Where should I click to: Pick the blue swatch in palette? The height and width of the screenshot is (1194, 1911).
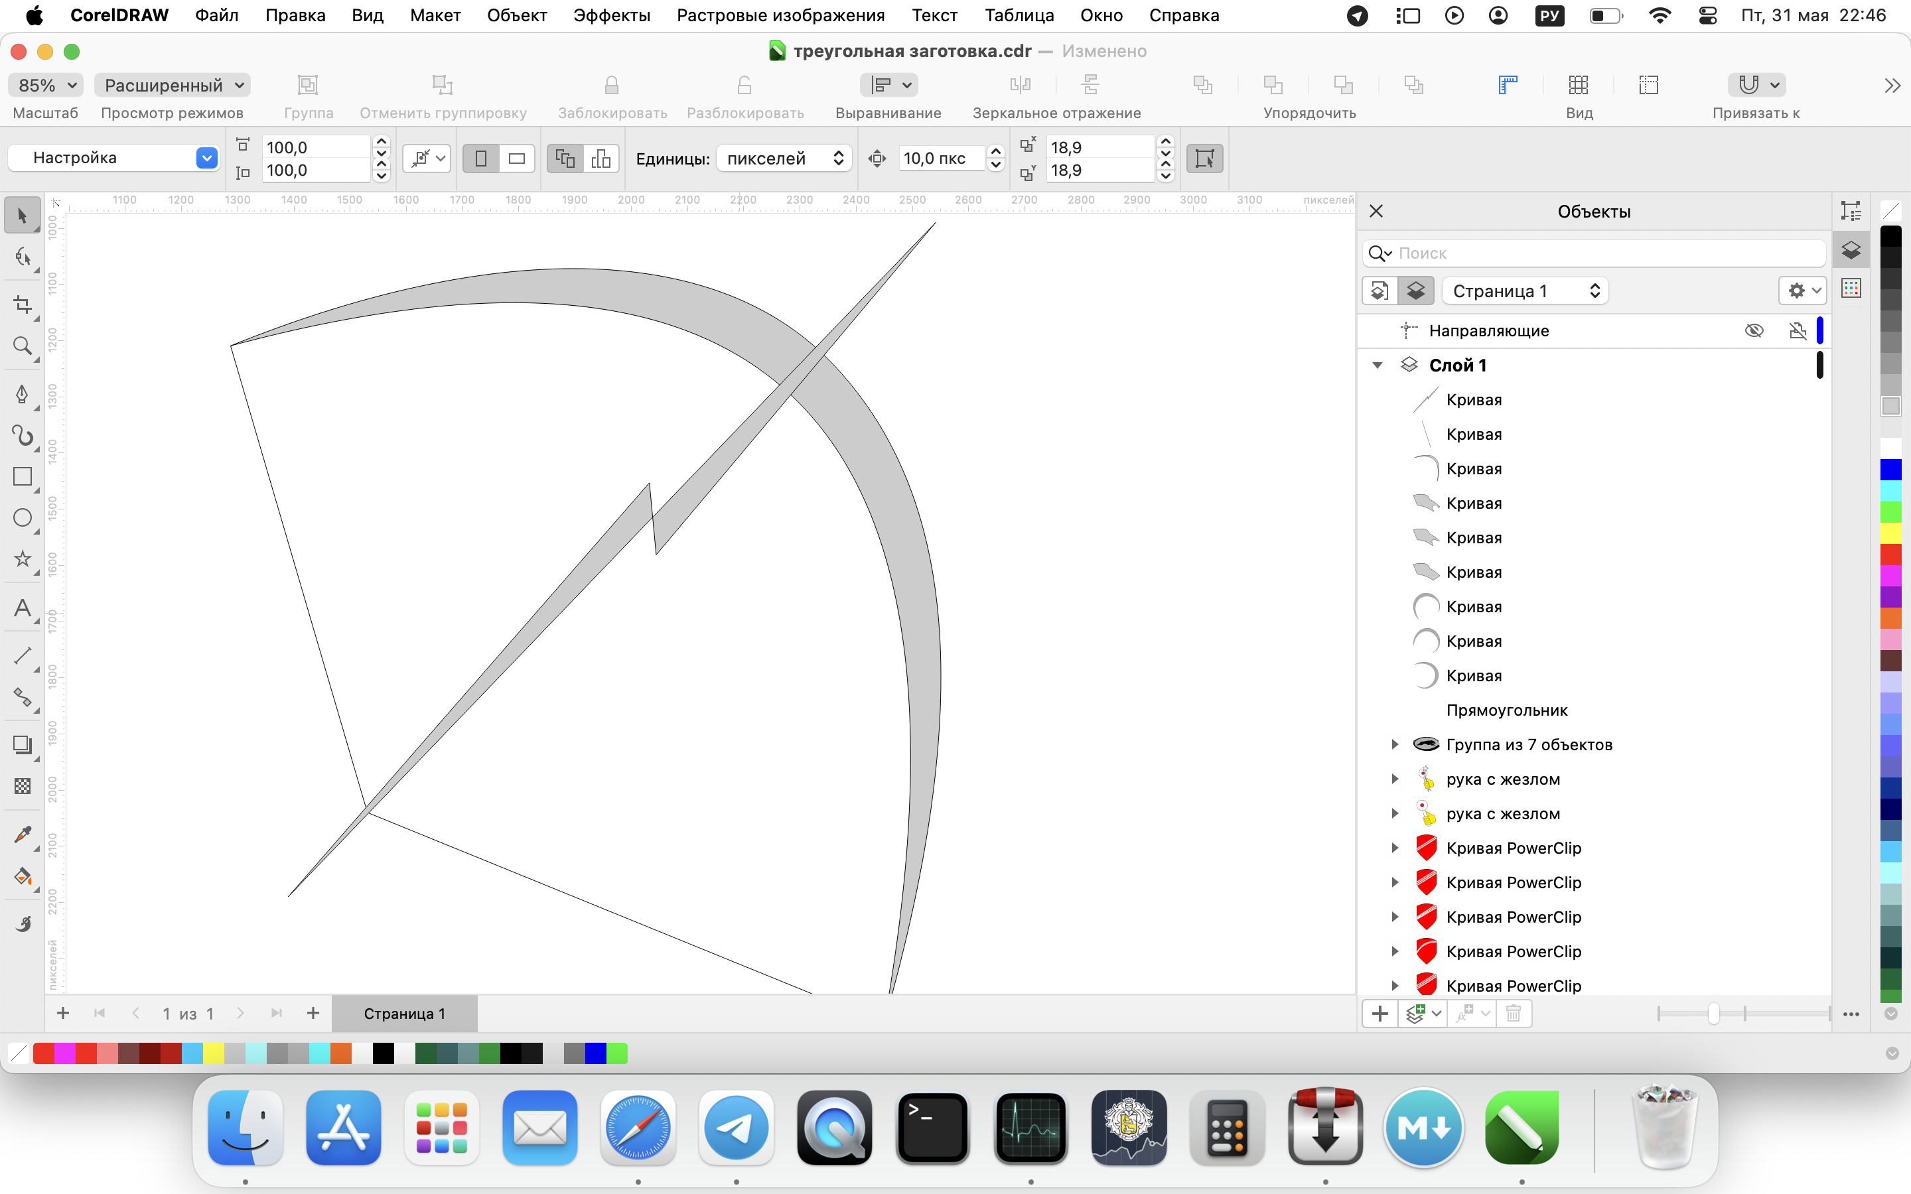tap(1890, 470)
